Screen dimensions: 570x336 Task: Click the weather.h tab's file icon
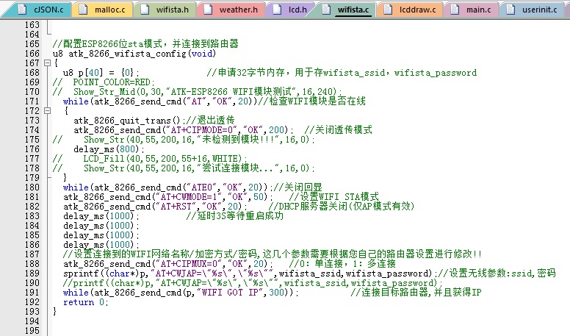[210, 10]
